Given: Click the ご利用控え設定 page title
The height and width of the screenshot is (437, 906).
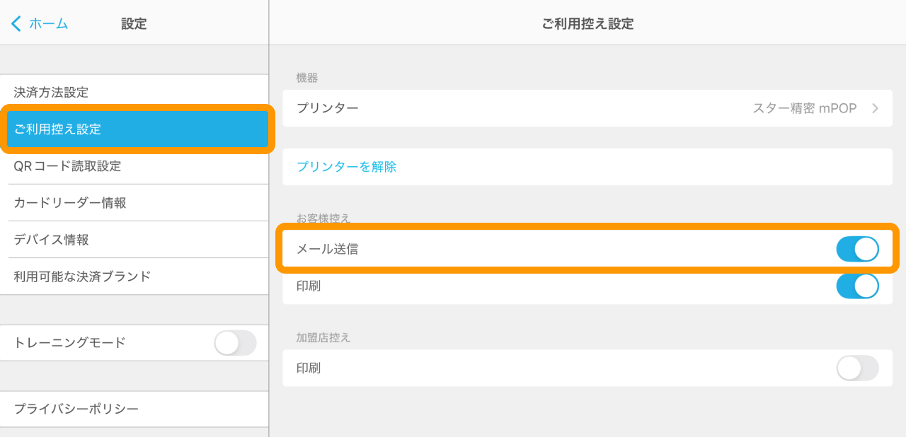Looking at the screenshot, I should 587,23.
